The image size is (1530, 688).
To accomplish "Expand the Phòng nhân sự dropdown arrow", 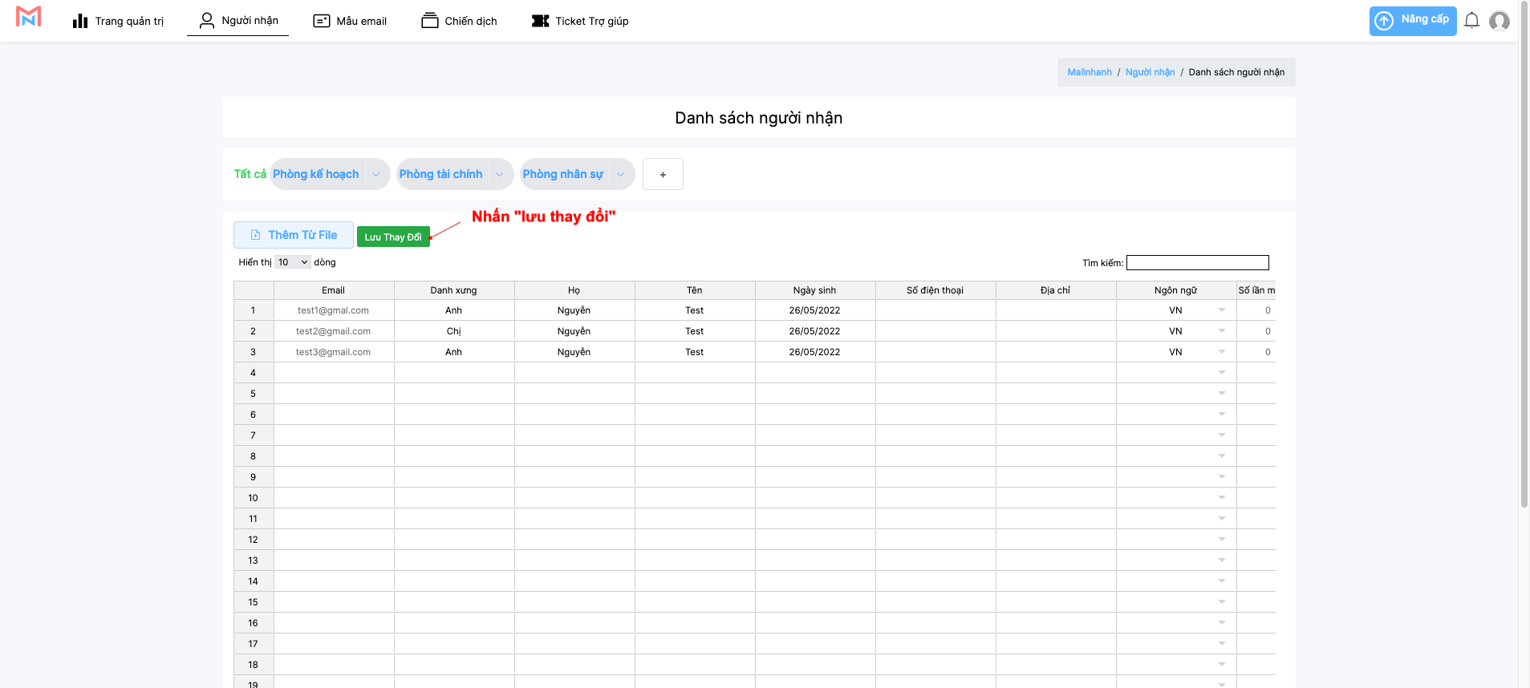I will click(x=620, y=175).
